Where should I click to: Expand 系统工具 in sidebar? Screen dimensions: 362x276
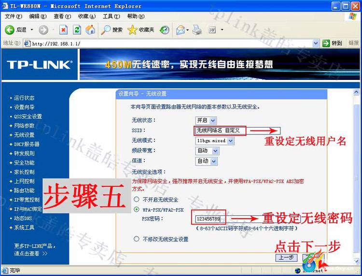pyautogui.click(x=24, y=227)
